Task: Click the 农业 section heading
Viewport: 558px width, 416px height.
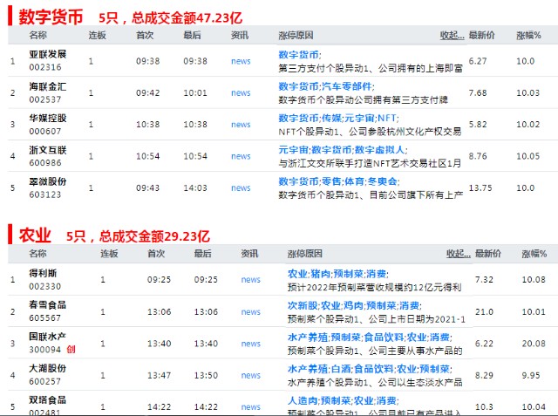Action: (x=35, y=235)
